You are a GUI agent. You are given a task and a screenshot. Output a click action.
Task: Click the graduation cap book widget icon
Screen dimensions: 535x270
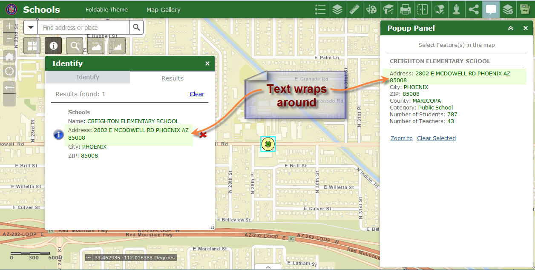click(388, 9)
